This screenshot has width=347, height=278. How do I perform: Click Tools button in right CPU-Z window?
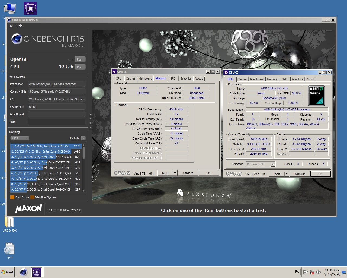click(x=277, y=174)
